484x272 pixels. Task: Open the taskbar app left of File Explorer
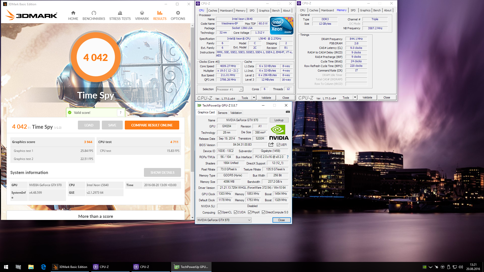(18, 267)
